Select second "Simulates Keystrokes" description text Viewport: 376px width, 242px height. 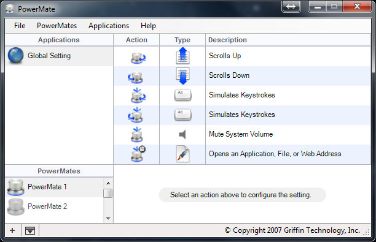(241, 115)
